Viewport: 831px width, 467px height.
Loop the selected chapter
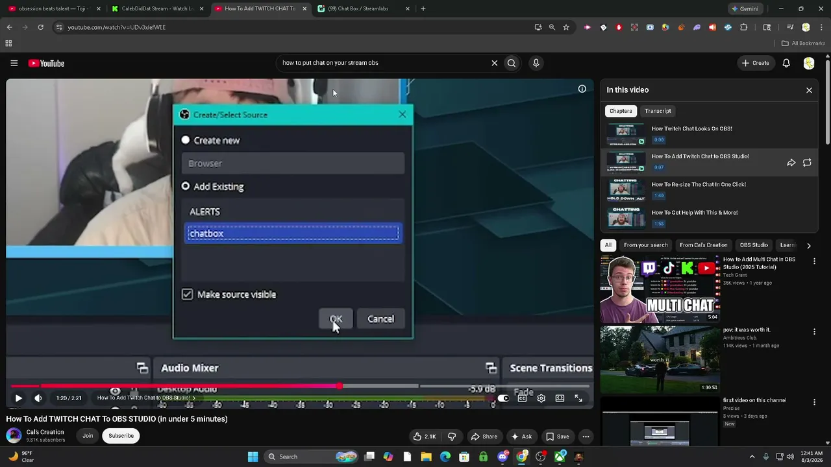807,163
